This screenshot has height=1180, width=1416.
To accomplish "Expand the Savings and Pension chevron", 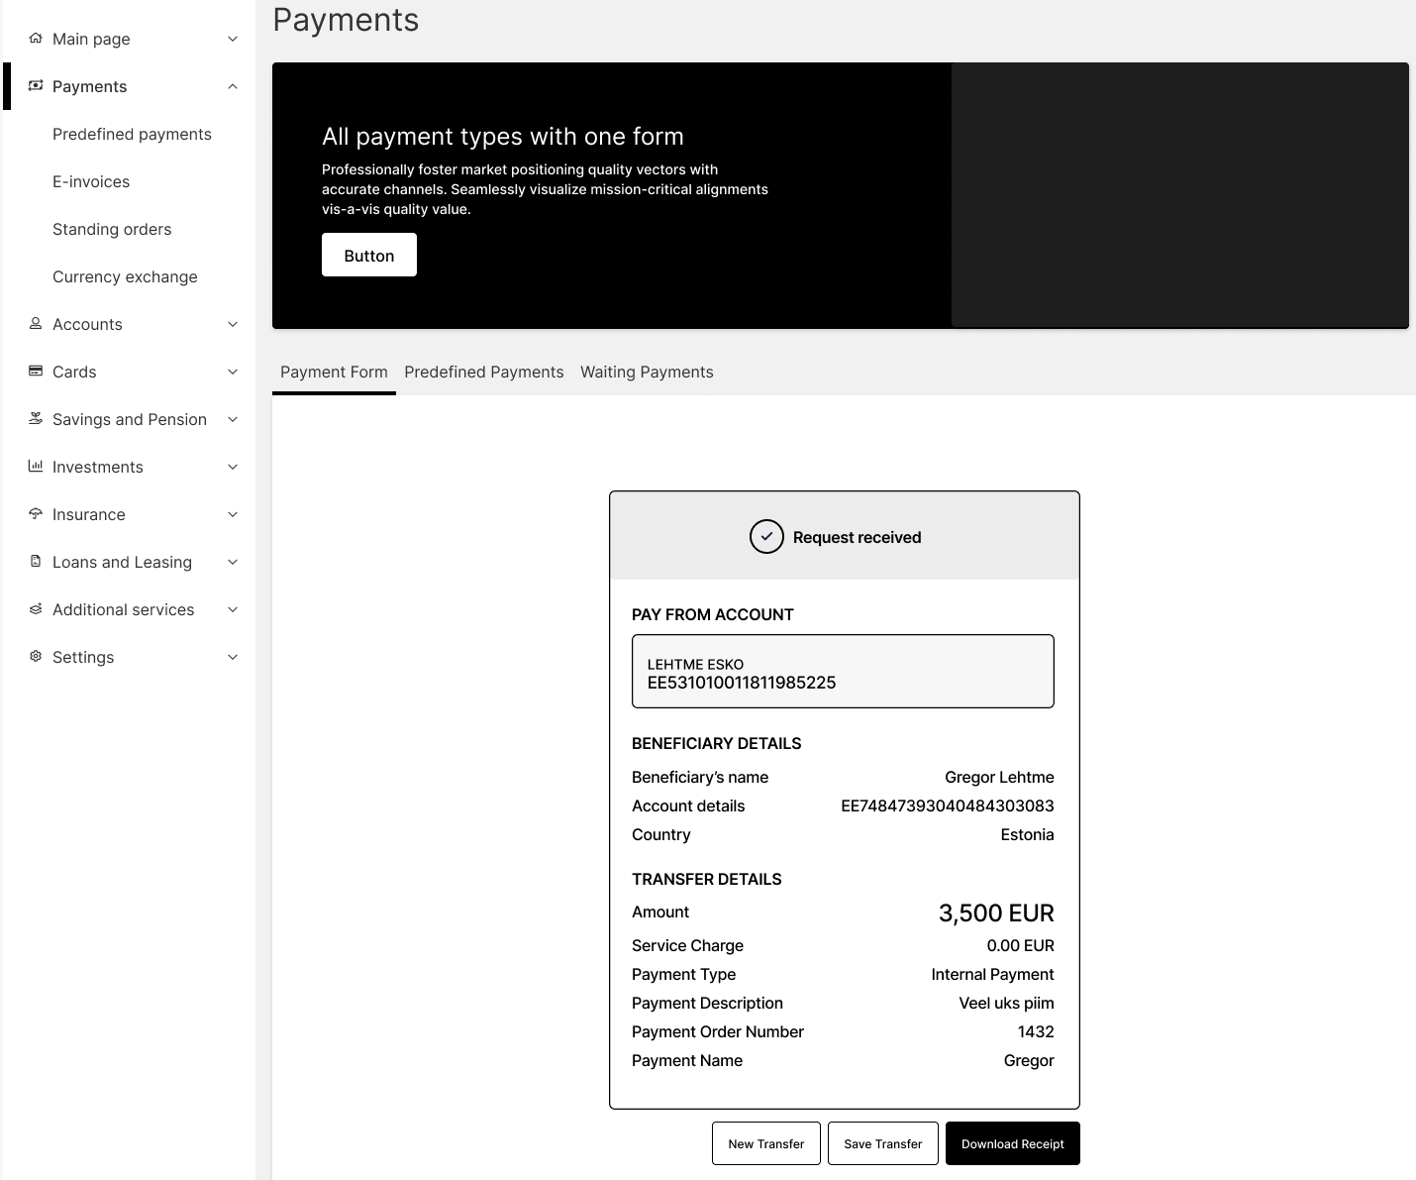I will pyautogui.click(x=233, y=419).
